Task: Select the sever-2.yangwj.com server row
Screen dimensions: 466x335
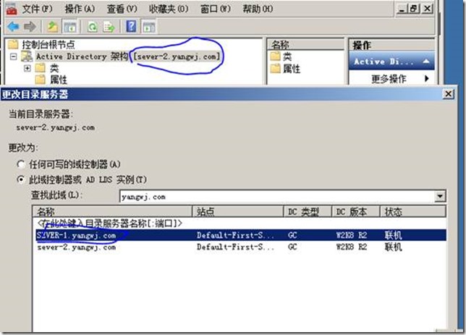Action: click(x=241, y=247)
